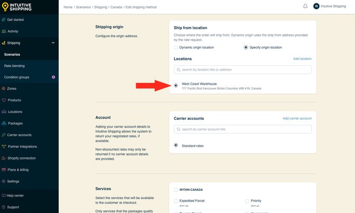Click the Support question icon

coord(3,207)
